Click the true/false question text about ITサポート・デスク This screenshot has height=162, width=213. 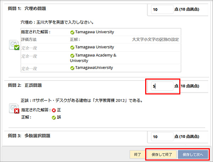click(82, 100)
